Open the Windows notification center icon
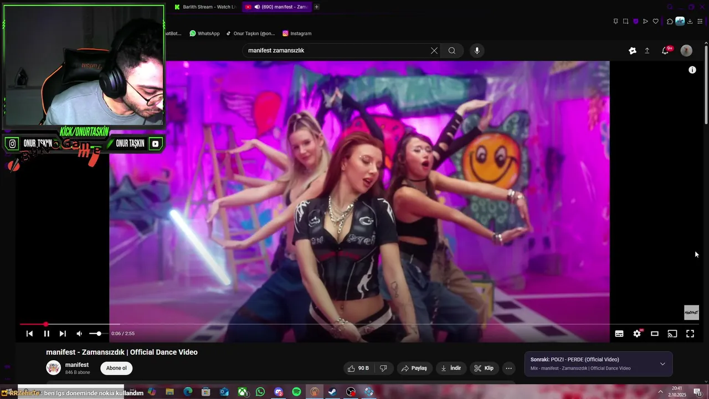The width and height of the screenshot is (709, 399). point(697,392)
